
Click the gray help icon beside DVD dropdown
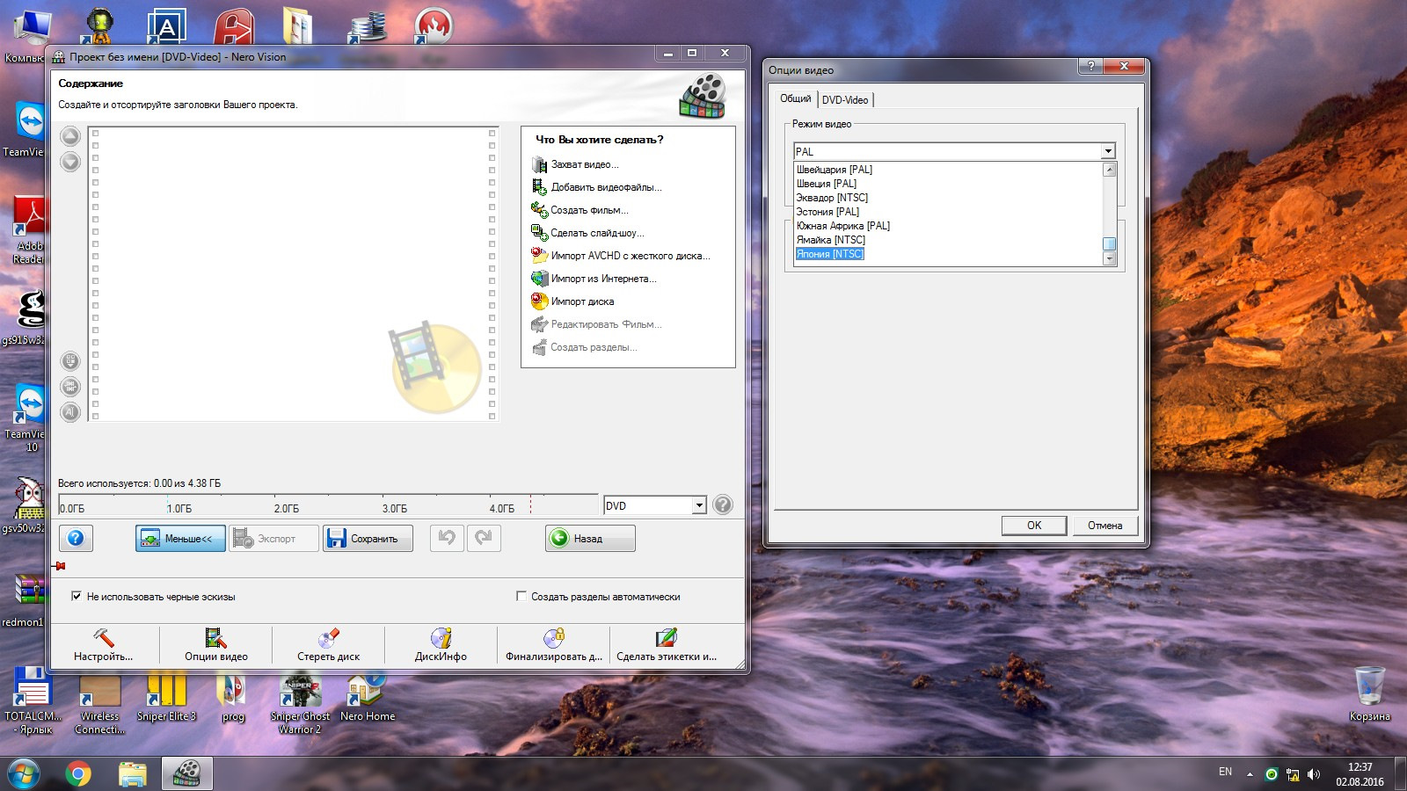tap(723, 504)
